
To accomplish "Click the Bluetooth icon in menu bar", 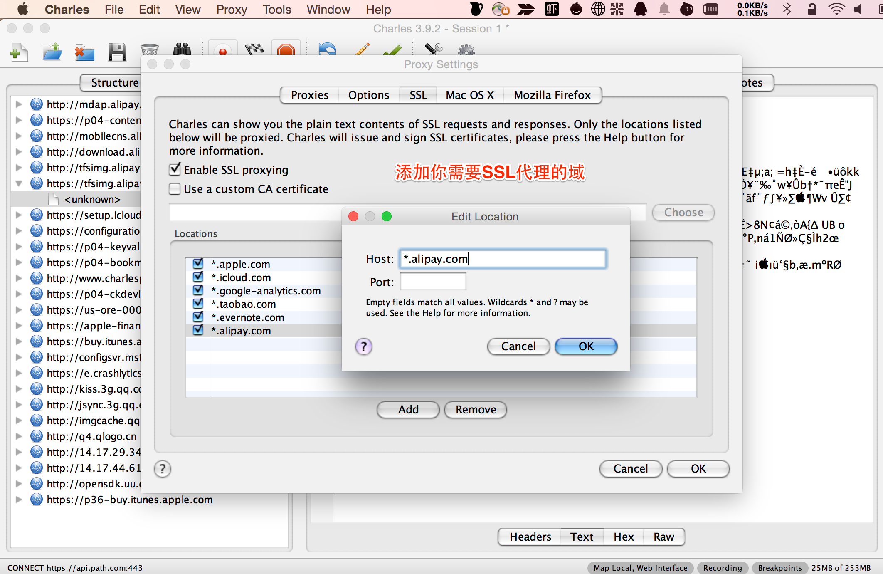I will [x=787, y=9].
